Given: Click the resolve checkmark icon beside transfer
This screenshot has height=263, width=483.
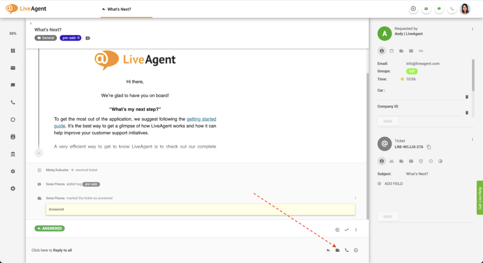Looking at the screenshot, I should click(337, 230).
